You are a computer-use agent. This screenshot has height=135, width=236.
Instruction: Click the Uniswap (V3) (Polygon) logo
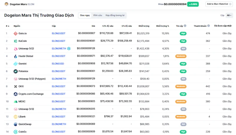tap(16, 79)
